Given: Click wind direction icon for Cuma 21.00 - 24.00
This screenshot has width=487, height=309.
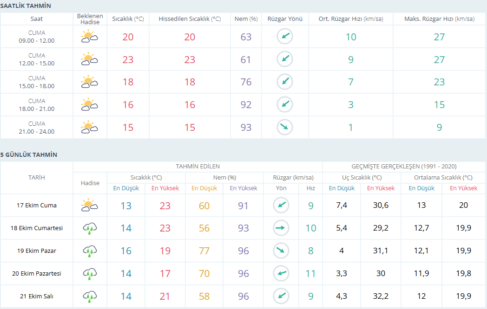Looking at the screenshot, I should tap(285, 128).
